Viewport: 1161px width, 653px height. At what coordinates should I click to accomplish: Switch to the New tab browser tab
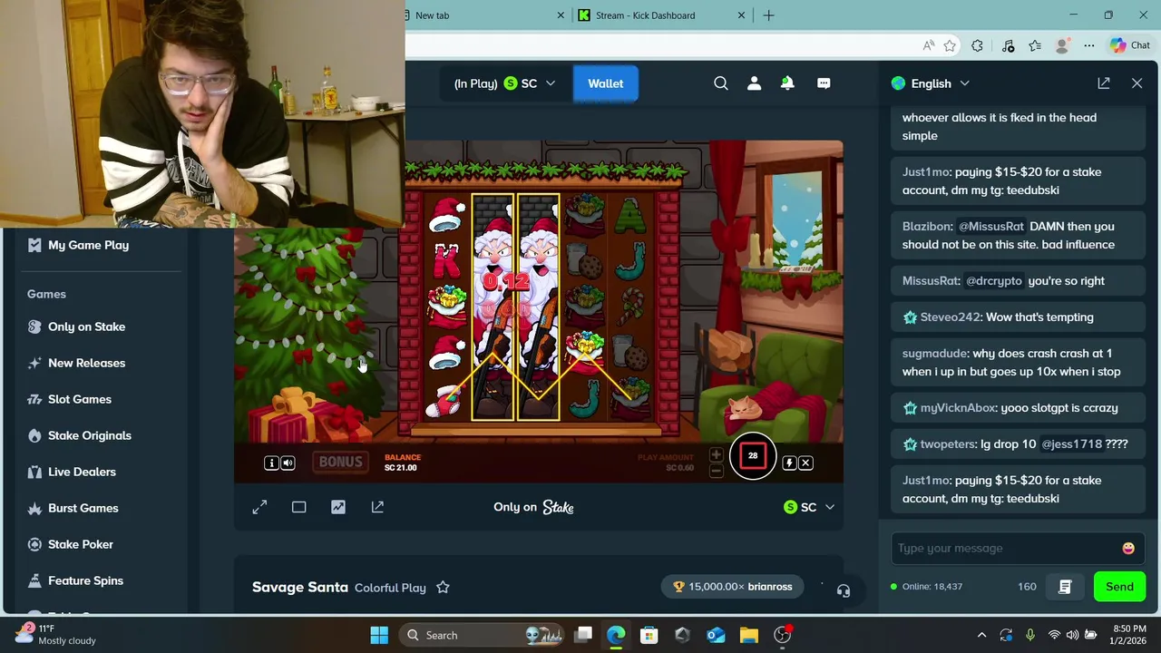[481, 15]
